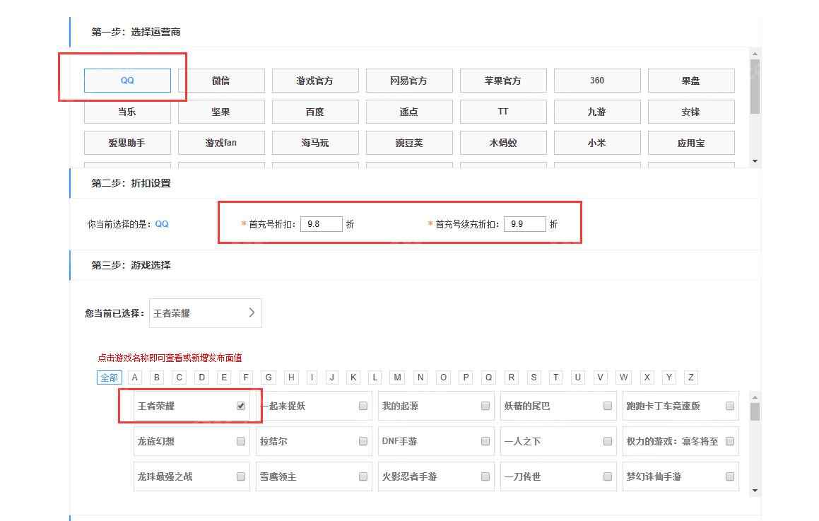This screenshot has height=521, width=819.
Task: Check the 权力的游戏：凛冬将至 checkbox
Action: [x=730, y=442]
